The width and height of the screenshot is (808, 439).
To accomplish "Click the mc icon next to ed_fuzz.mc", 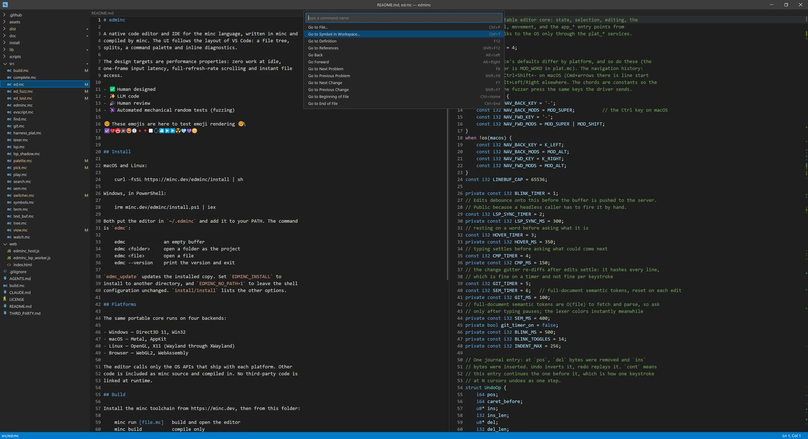I will click(x=9, y=91).
